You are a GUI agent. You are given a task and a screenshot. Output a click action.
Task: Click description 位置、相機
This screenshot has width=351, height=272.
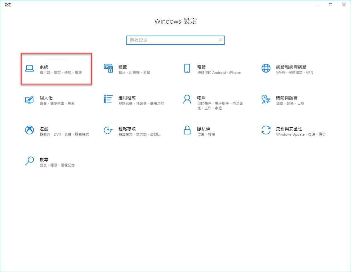[x=206, y=134]
